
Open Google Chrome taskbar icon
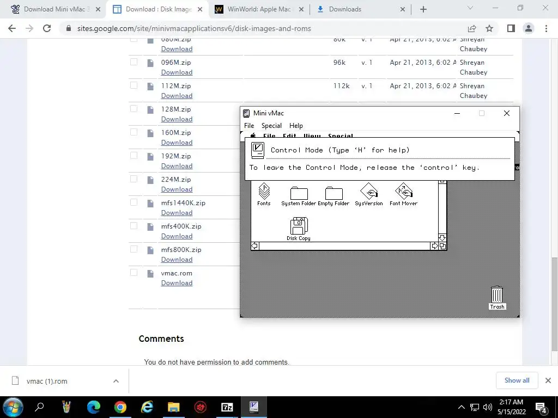(120, 407)
